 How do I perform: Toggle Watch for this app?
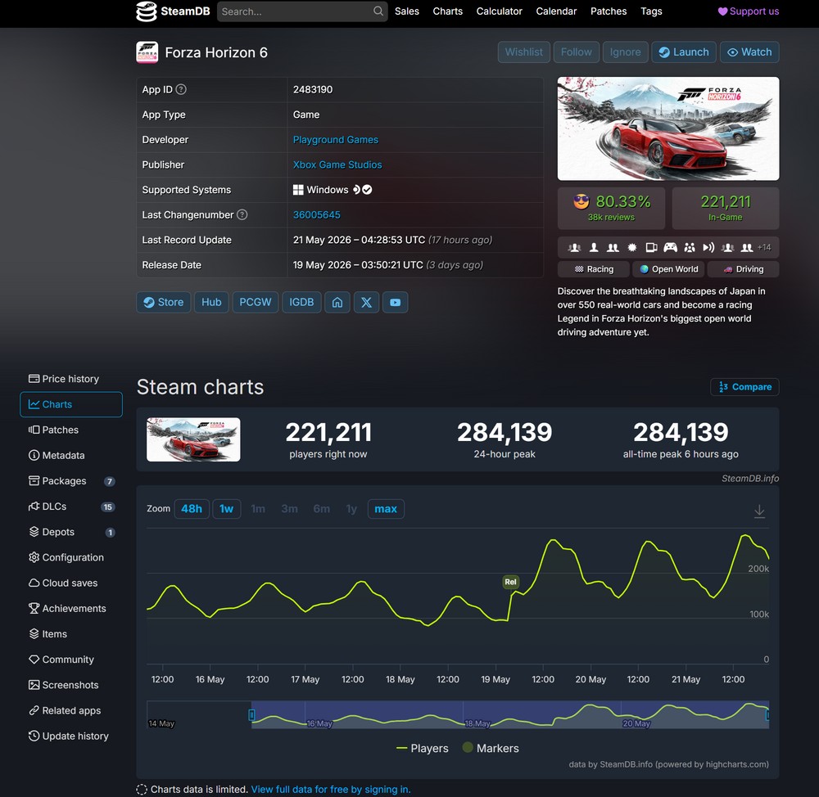[749, 52]
